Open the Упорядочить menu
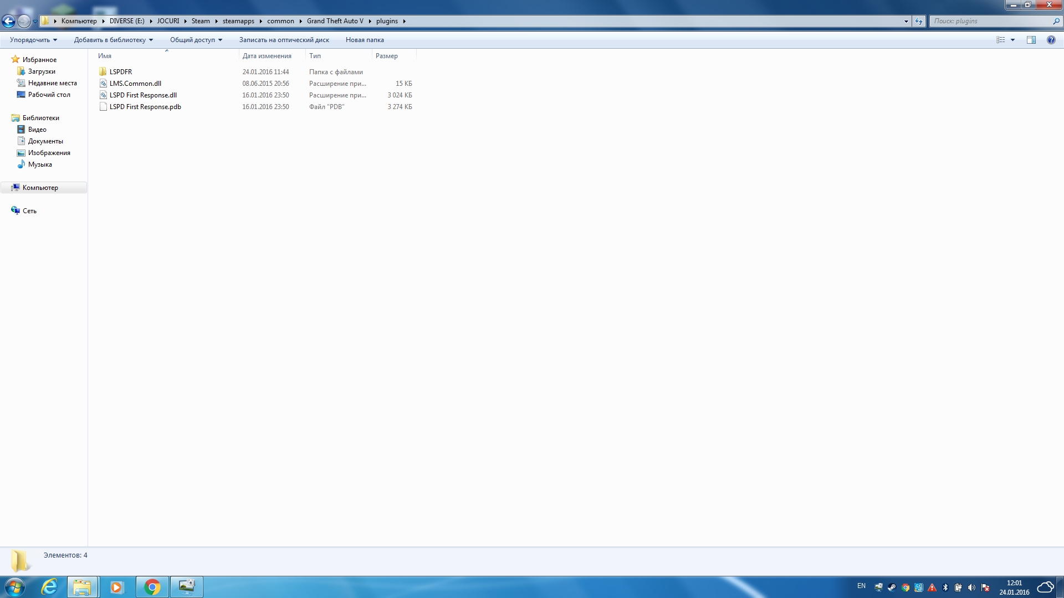Image resolution: width=1064 pixels, height=598 pixels. tap(33, 40)
